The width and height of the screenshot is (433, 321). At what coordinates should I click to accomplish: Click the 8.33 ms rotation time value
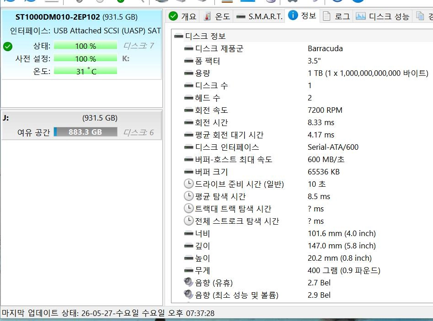point(321,122)
